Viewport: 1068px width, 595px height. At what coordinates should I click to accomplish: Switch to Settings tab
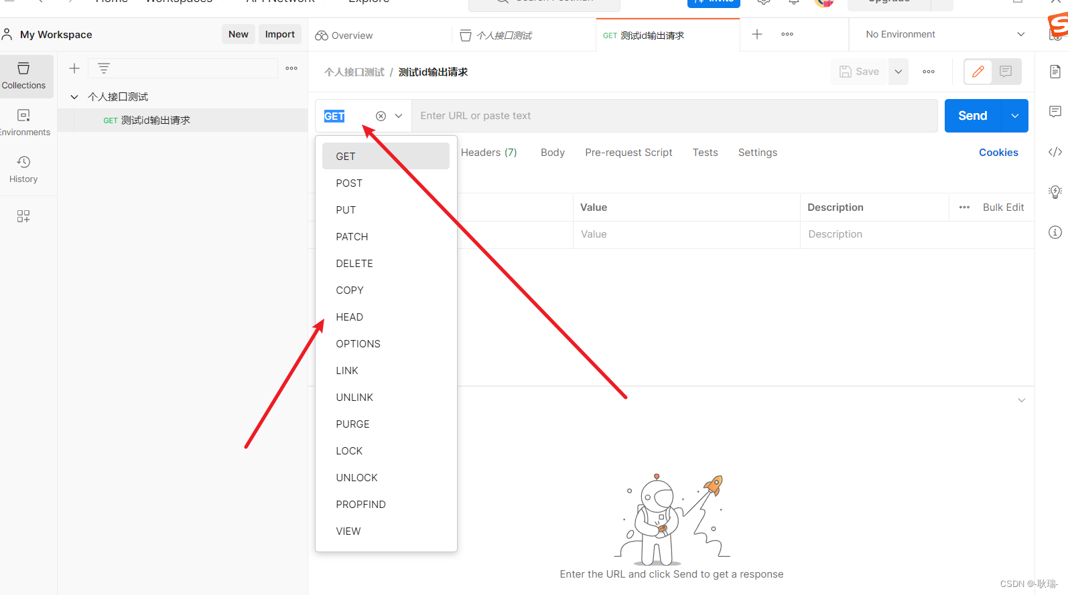pyautogui.click(x=758, y=153)
